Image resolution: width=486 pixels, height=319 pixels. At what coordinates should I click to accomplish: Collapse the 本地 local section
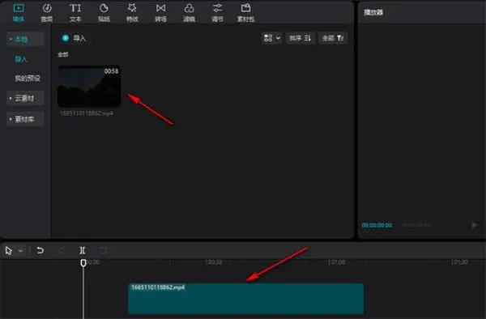[25, 39]
